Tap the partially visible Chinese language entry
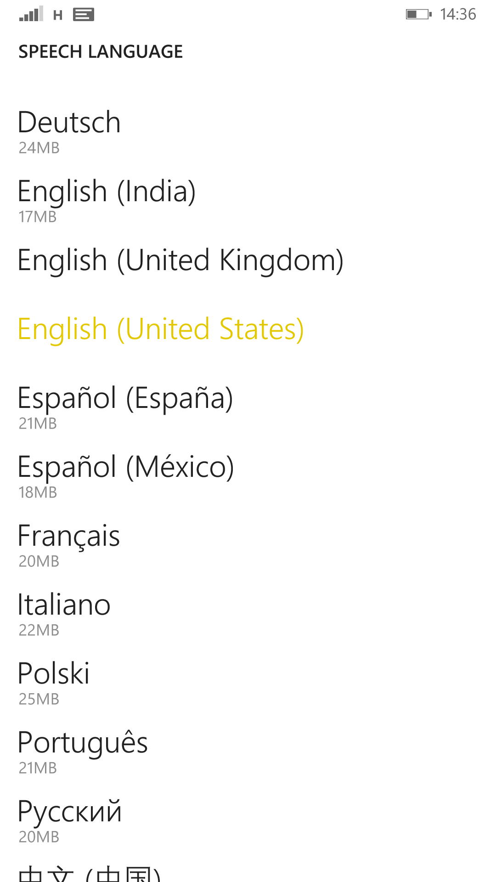The image size is (496, 882). [90, 873]
